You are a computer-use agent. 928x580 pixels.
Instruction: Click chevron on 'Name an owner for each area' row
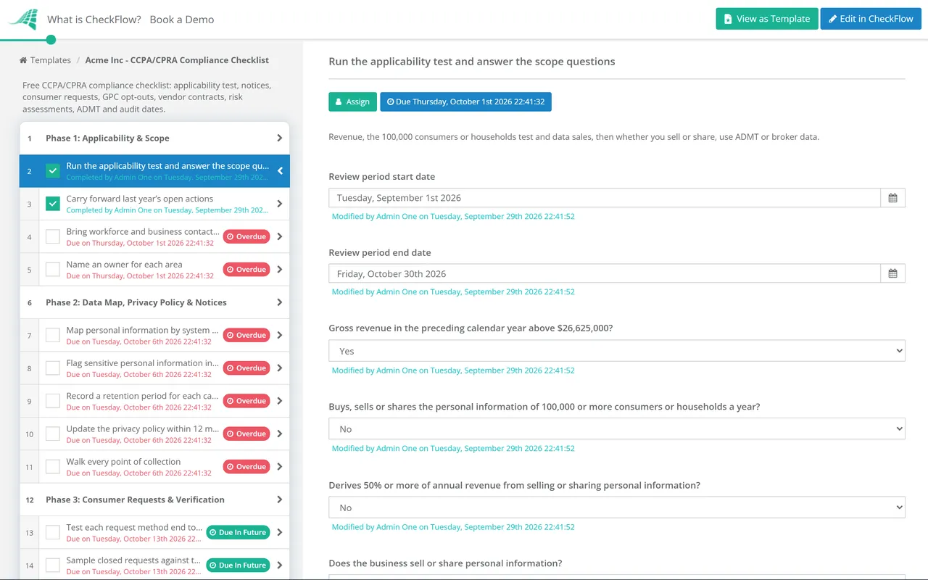[280, 270]
